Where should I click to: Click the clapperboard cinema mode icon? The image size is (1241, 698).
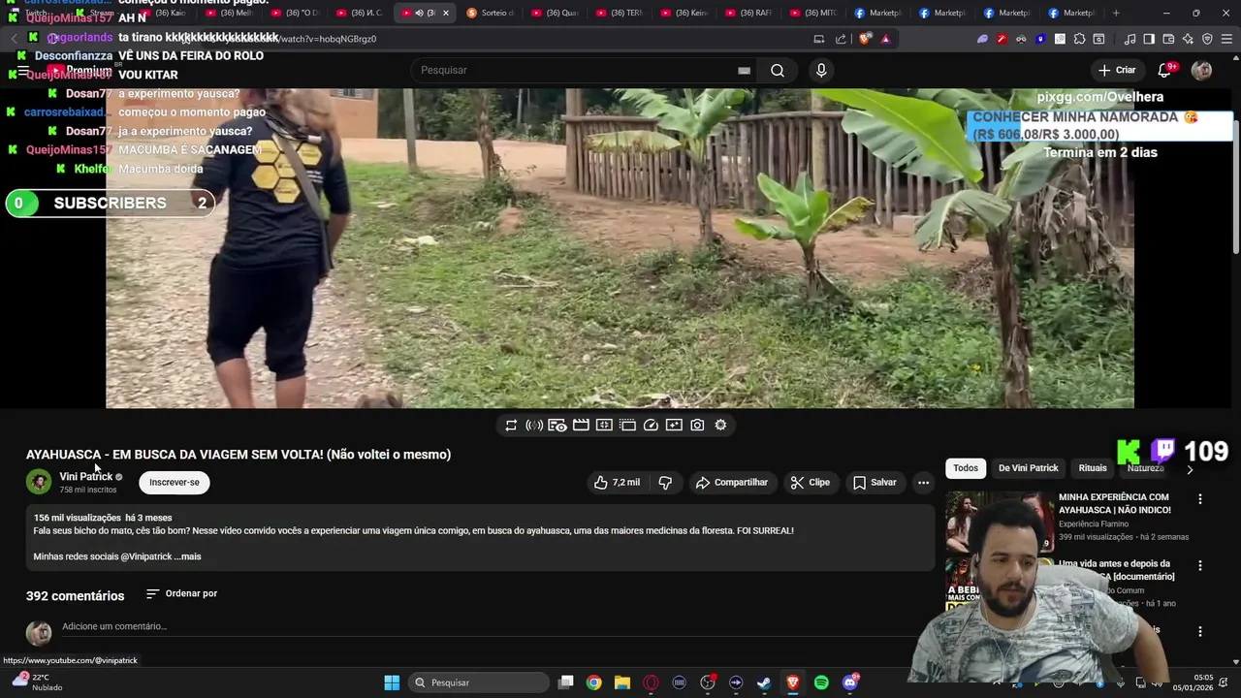coord(581,425)
